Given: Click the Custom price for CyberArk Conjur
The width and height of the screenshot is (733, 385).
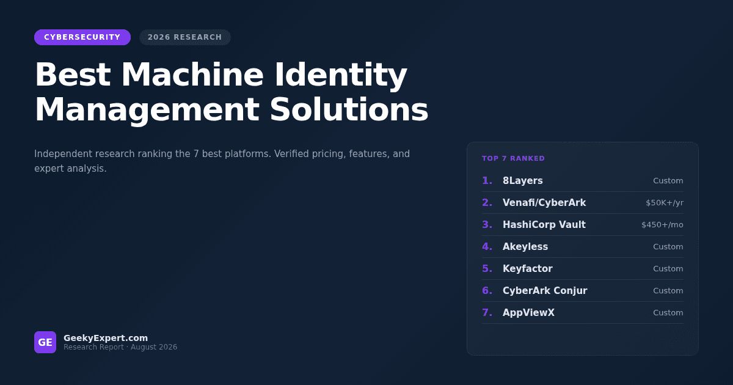Looking at the screenshot, I should [668, 291].
